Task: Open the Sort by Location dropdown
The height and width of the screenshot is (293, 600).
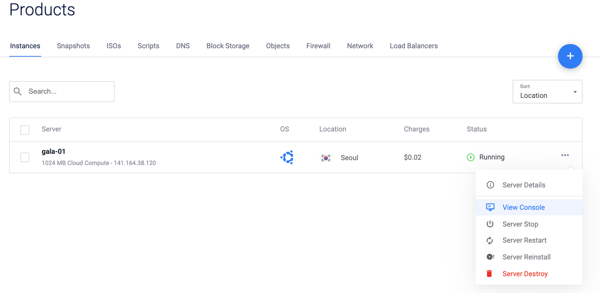Action: (547, 92)
